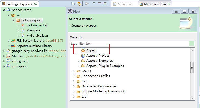The width and height of the screenshot is (200, 108).
Task: Click the google-play-services_lib project icon
Action: coord(9,51)
